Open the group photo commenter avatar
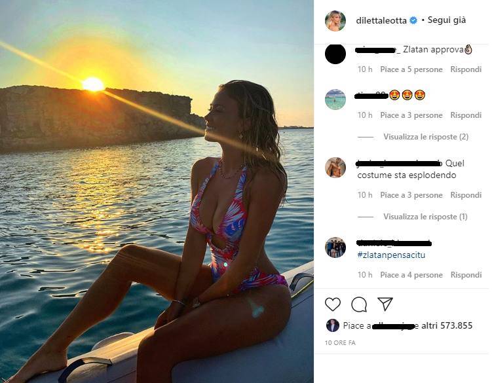Image resolution: width=492 pixels, height=383 pixels. coord(335,247)
